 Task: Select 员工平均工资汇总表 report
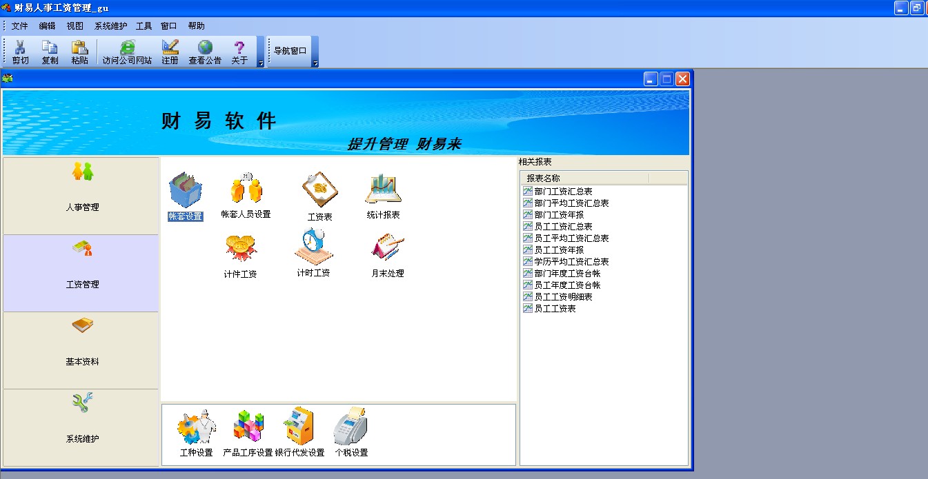tap(566, 238)
